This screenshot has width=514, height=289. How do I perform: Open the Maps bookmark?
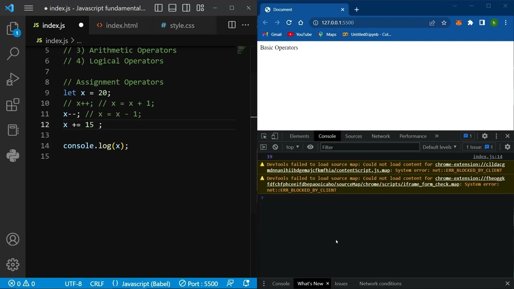point(327,35)
